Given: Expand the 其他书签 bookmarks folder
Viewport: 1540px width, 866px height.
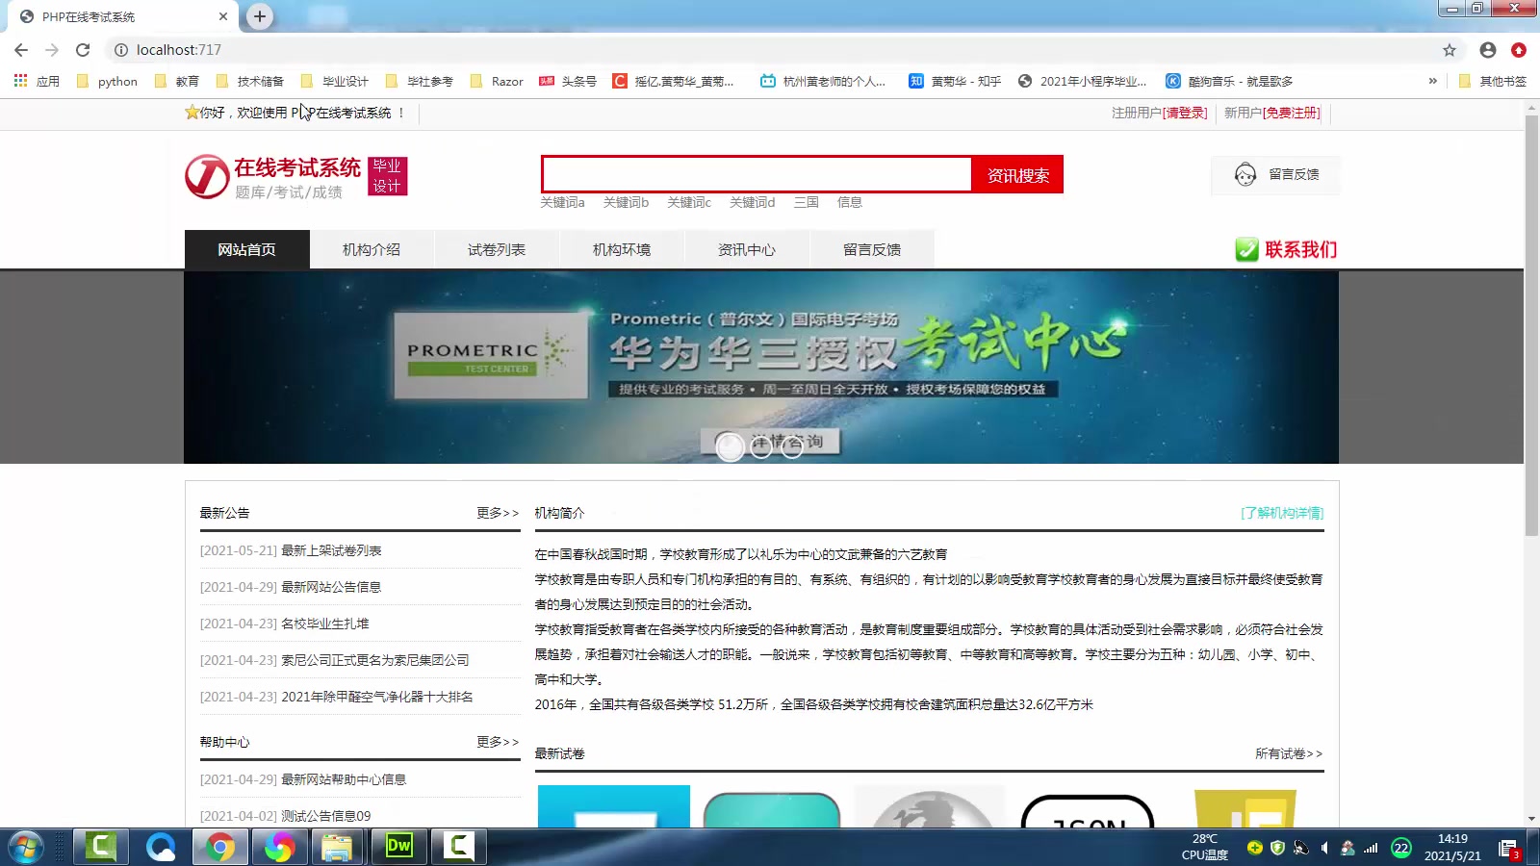Looking at the screenshot, I should coord(1491,81).
